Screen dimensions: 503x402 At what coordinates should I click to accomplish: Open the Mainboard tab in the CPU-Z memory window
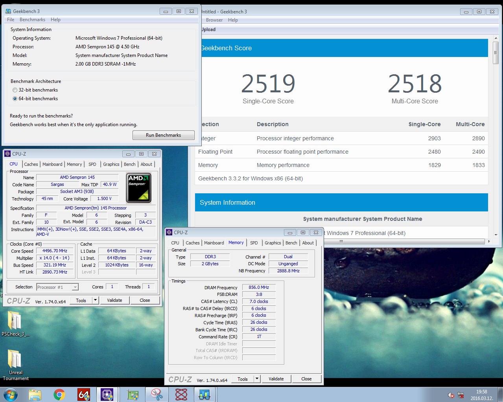tap(214, 243)
